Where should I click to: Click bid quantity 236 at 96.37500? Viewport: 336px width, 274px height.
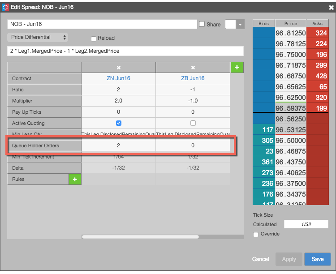pos(264,184)
